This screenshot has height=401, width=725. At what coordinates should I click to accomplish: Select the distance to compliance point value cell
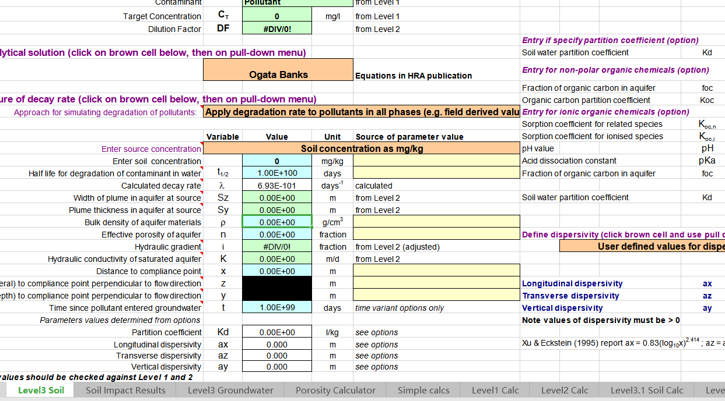(x=277, y=271)
